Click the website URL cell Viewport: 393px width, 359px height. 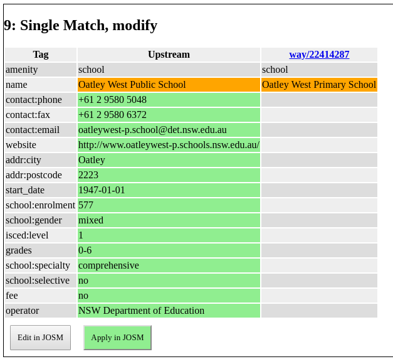169,145
